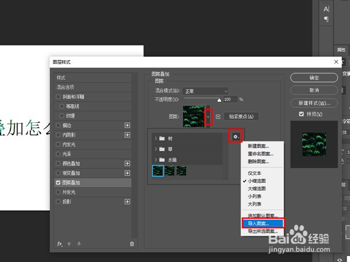Image resolution: width=350 pixels, height=262 pixels.
Task: Click the 贴紧原点(A) button
Action: [241, 116]
